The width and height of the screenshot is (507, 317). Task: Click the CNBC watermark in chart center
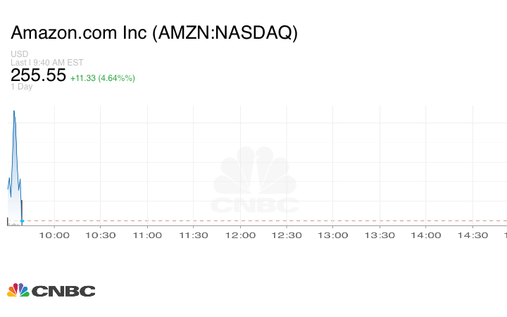pyautogui.click(x=255, y=180)
